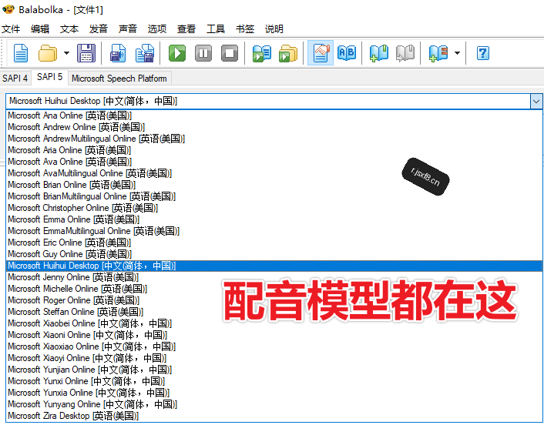Screen dimensions: 544x425
Task: Open the 查看 menu
Action: click(186, 28)
